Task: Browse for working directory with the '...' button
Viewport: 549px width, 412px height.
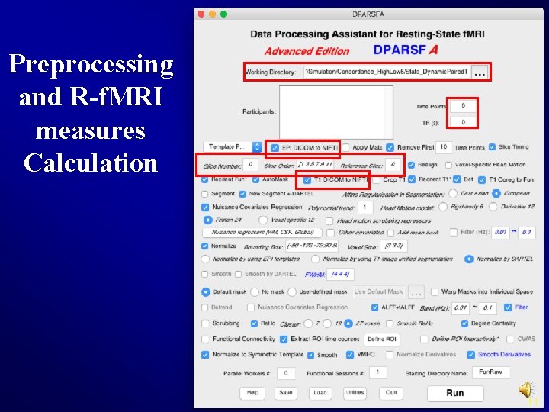Action: tap(480, 72)
